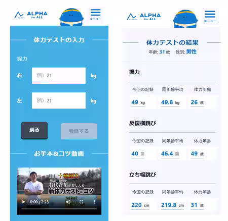228x221 pixels.
Task: Tap the blue mascot on the left screen
Action: point(71,17)
